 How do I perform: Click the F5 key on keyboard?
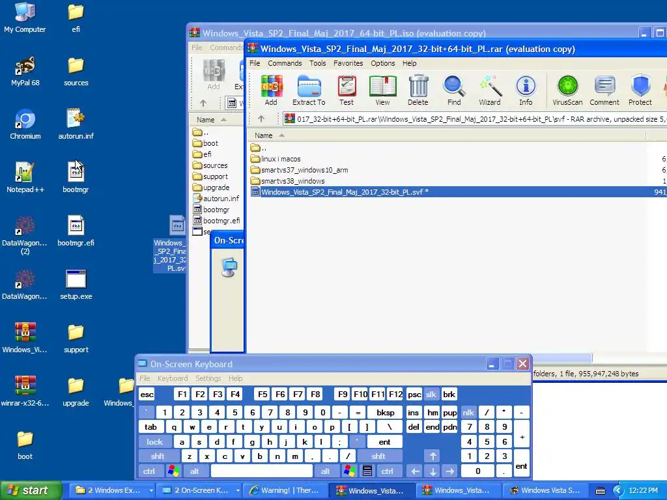click(263, 394)
